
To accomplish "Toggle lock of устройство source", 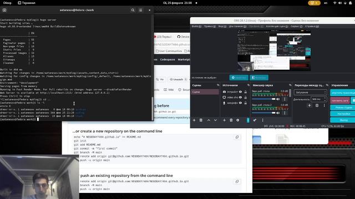I will pos(245,92).
